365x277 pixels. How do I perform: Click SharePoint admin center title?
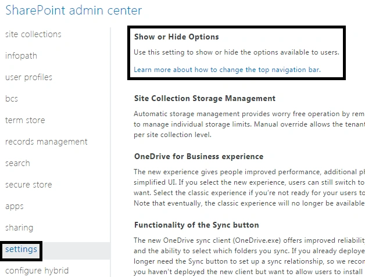(74, 10)
